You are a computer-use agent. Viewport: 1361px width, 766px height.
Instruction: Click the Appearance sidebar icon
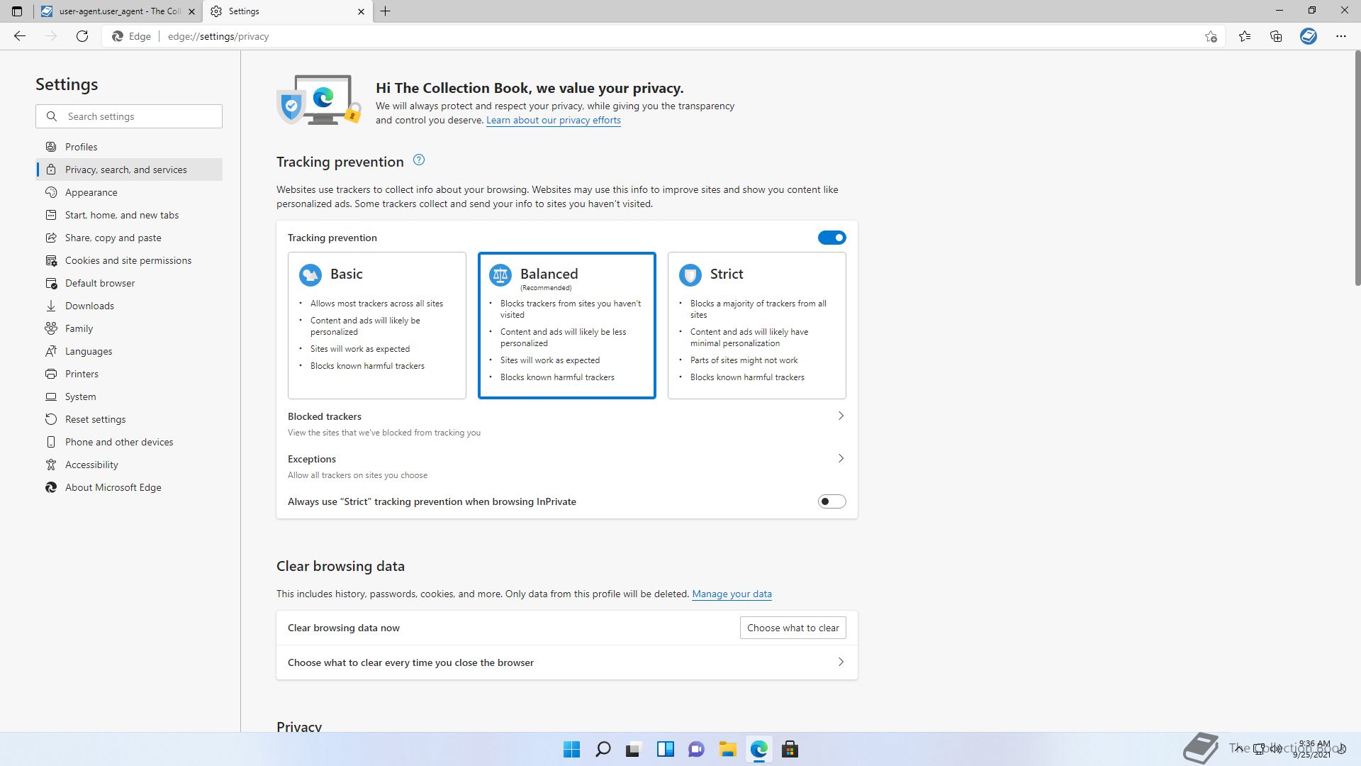point(51,192)
